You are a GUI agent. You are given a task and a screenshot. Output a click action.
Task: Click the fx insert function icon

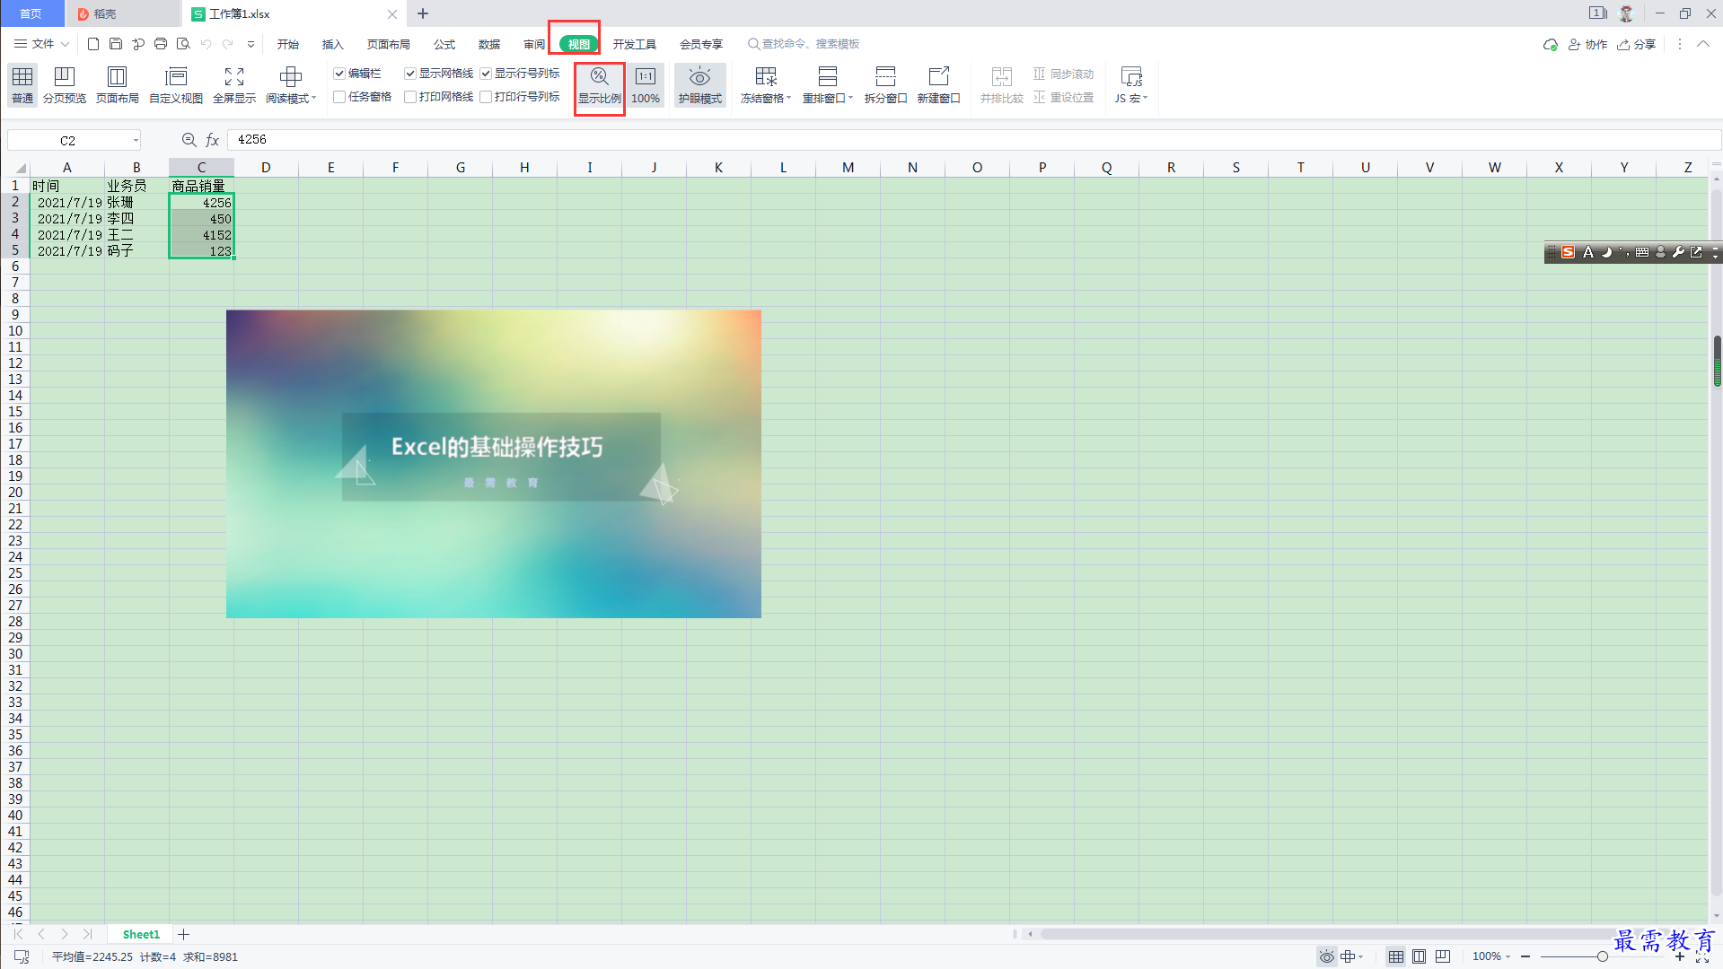tap(213, 140)
